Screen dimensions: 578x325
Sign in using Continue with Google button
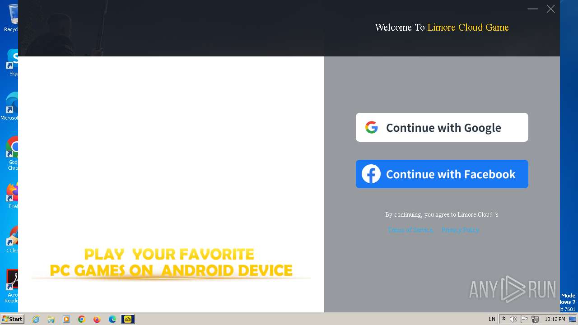(442, 127)
